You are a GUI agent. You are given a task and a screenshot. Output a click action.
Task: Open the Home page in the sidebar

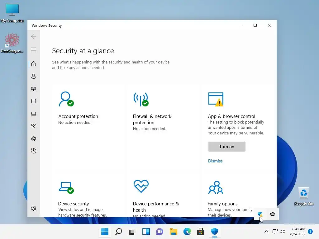click(x=34, y=64)
